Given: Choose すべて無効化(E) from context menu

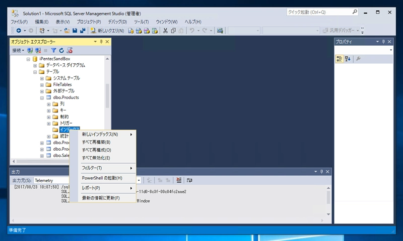Looking at the screenshot, I should pos(107,158).
